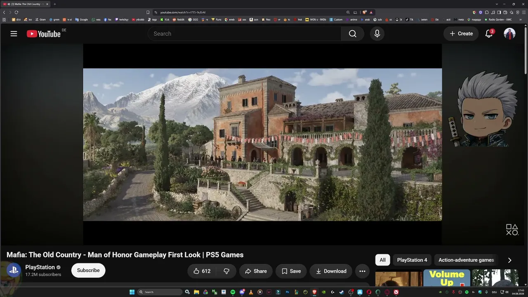Open the browser extensions puzzle icon
This screenshot has height=297, width=528.
487,12
